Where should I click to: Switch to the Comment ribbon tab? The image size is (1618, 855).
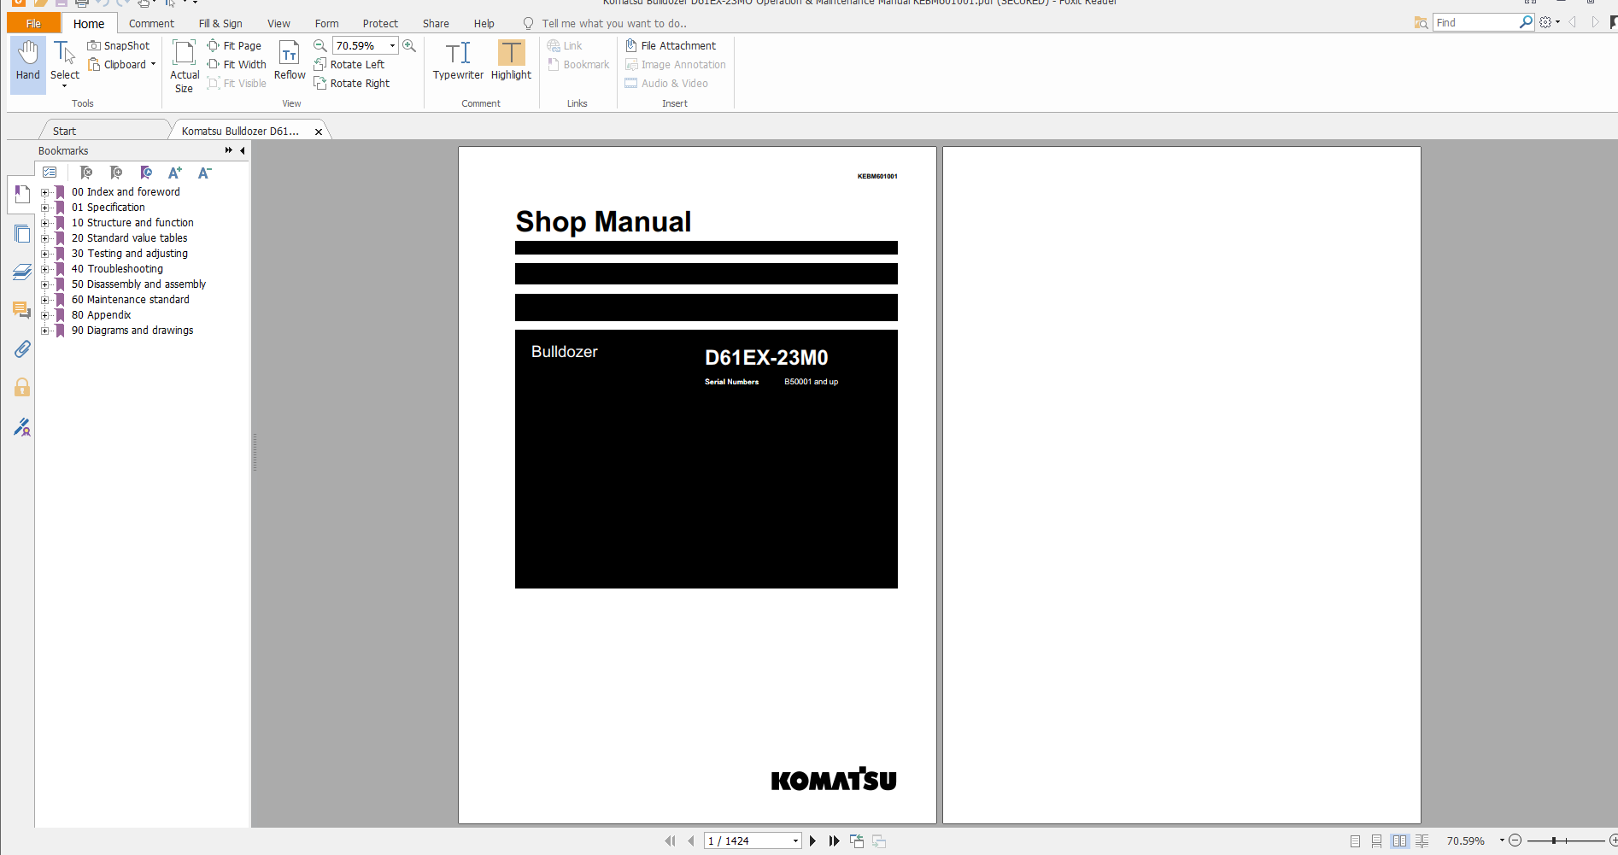point(151,23)
